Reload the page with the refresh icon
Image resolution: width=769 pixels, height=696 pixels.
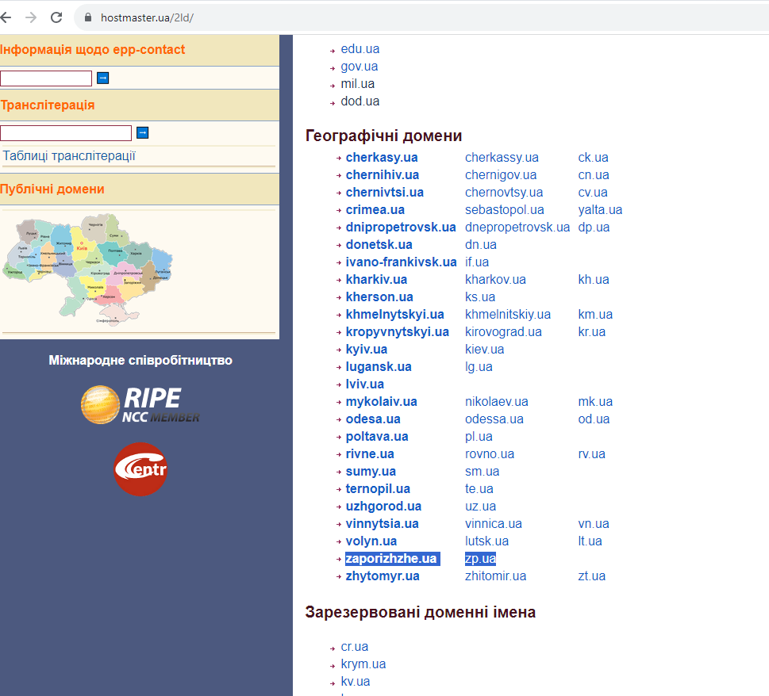56,17
